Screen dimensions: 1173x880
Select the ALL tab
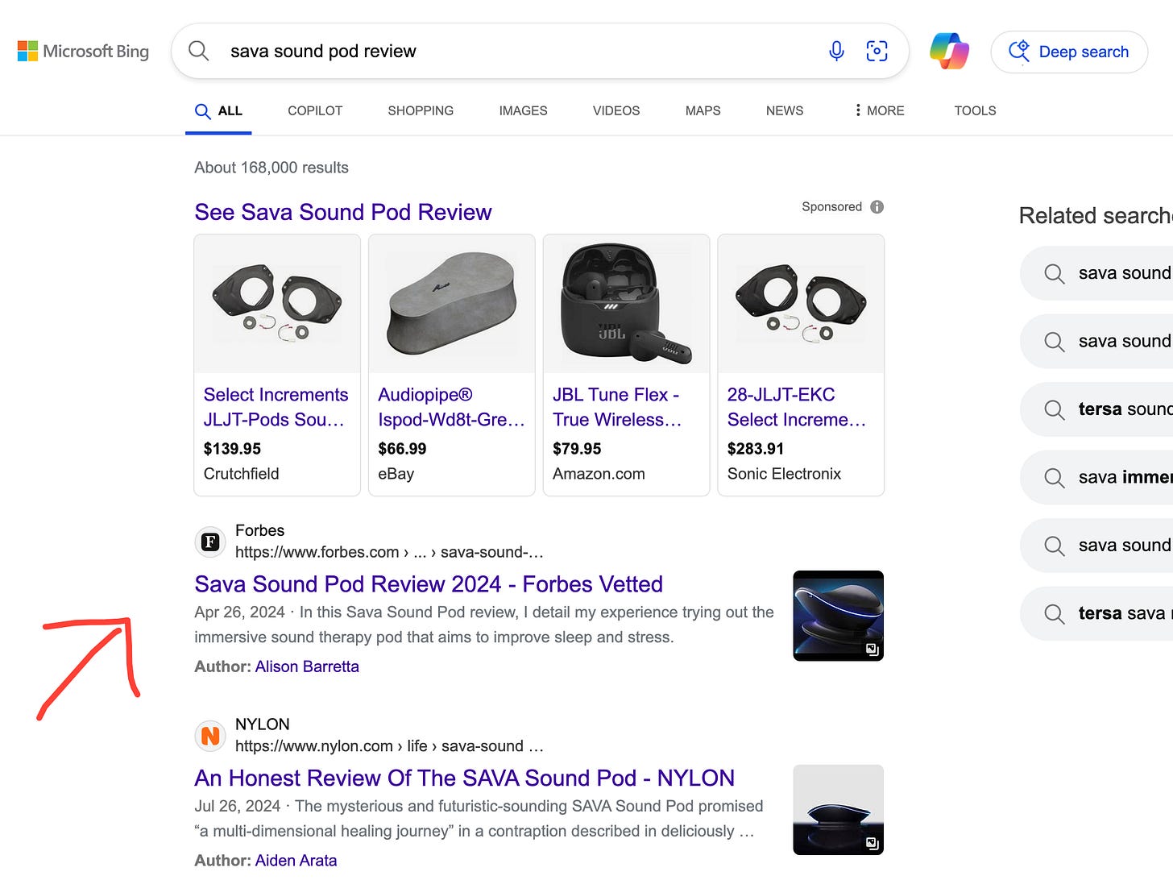218,111
